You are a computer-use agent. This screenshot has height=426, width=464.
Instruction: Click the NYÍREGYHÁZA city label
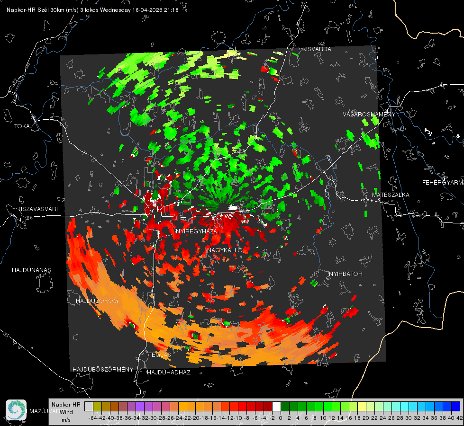(x=196, y=231)
